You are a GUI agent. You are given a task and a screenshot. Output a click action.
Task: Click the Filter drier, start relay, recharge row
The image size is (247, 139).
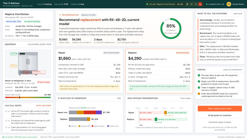[x=89, y=69]
